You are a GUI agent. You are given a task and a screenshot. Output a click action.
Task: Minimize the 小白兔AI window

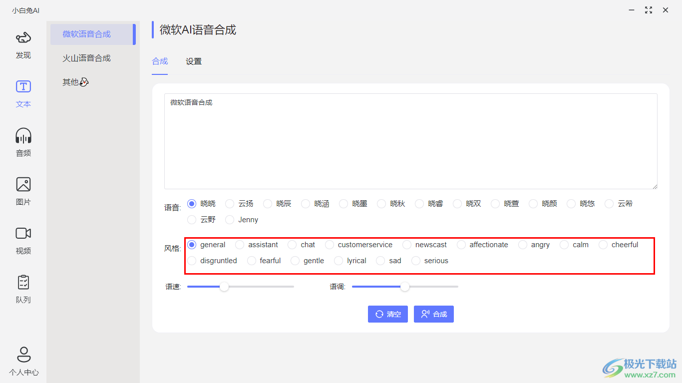[632, 10]
